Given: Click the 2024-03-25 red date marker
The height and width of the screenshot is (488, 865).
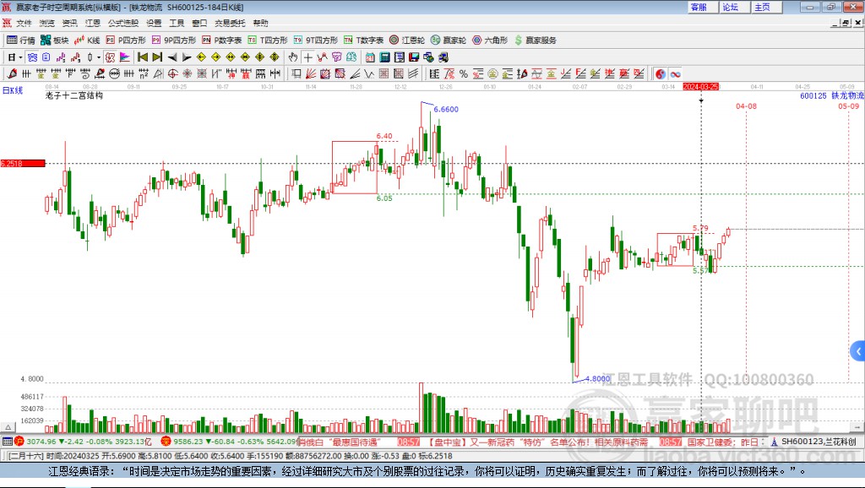Looking at the screenshot, I should click(700, 87).
